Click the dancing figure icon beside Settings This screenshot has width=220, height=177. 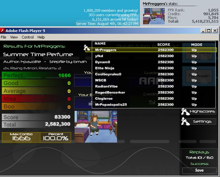(185, 121)
